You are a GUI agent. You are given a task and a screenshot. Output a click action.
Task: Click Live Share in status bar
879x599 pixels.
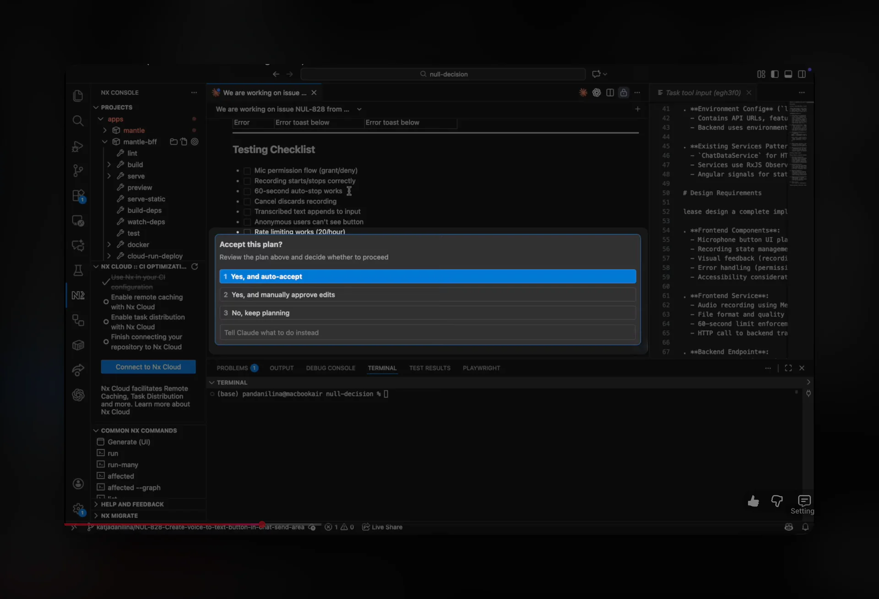[382, 527]
